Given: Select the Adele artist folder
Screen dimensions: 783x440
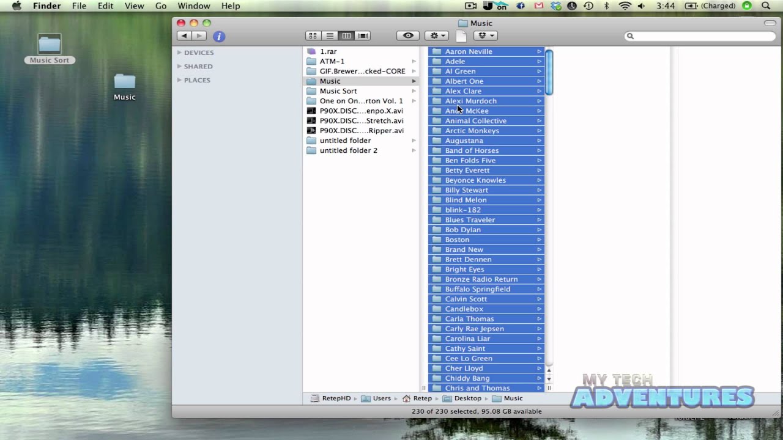Looking at the screenshot, I should pyautogui.click(x=486, y=61).
